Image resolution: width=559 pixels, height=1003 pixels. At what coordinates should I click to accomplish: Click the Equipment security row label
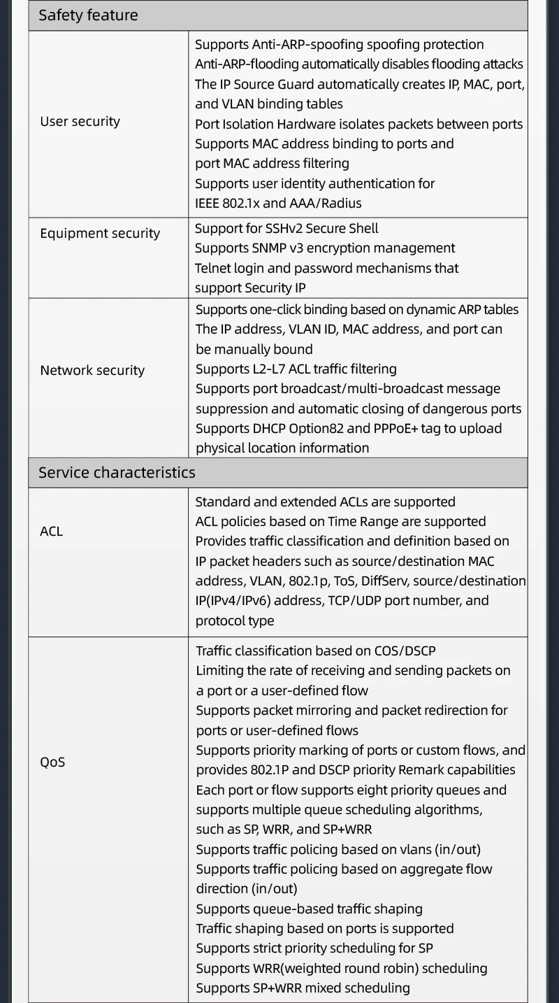pos(100,234)
